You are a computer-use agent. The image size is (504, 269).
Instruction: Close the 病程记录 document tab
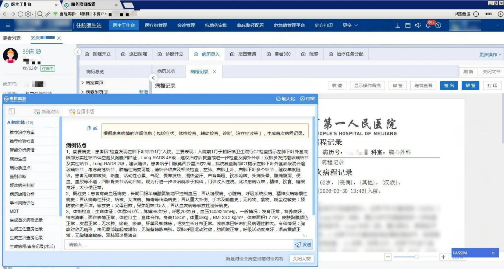coord(215,71)
